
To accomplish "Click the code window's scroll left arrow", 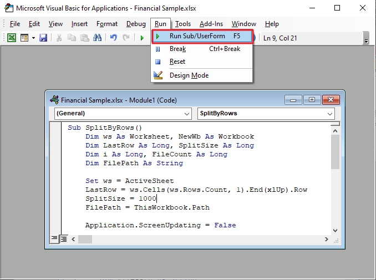I will click(x=73, y=239).
